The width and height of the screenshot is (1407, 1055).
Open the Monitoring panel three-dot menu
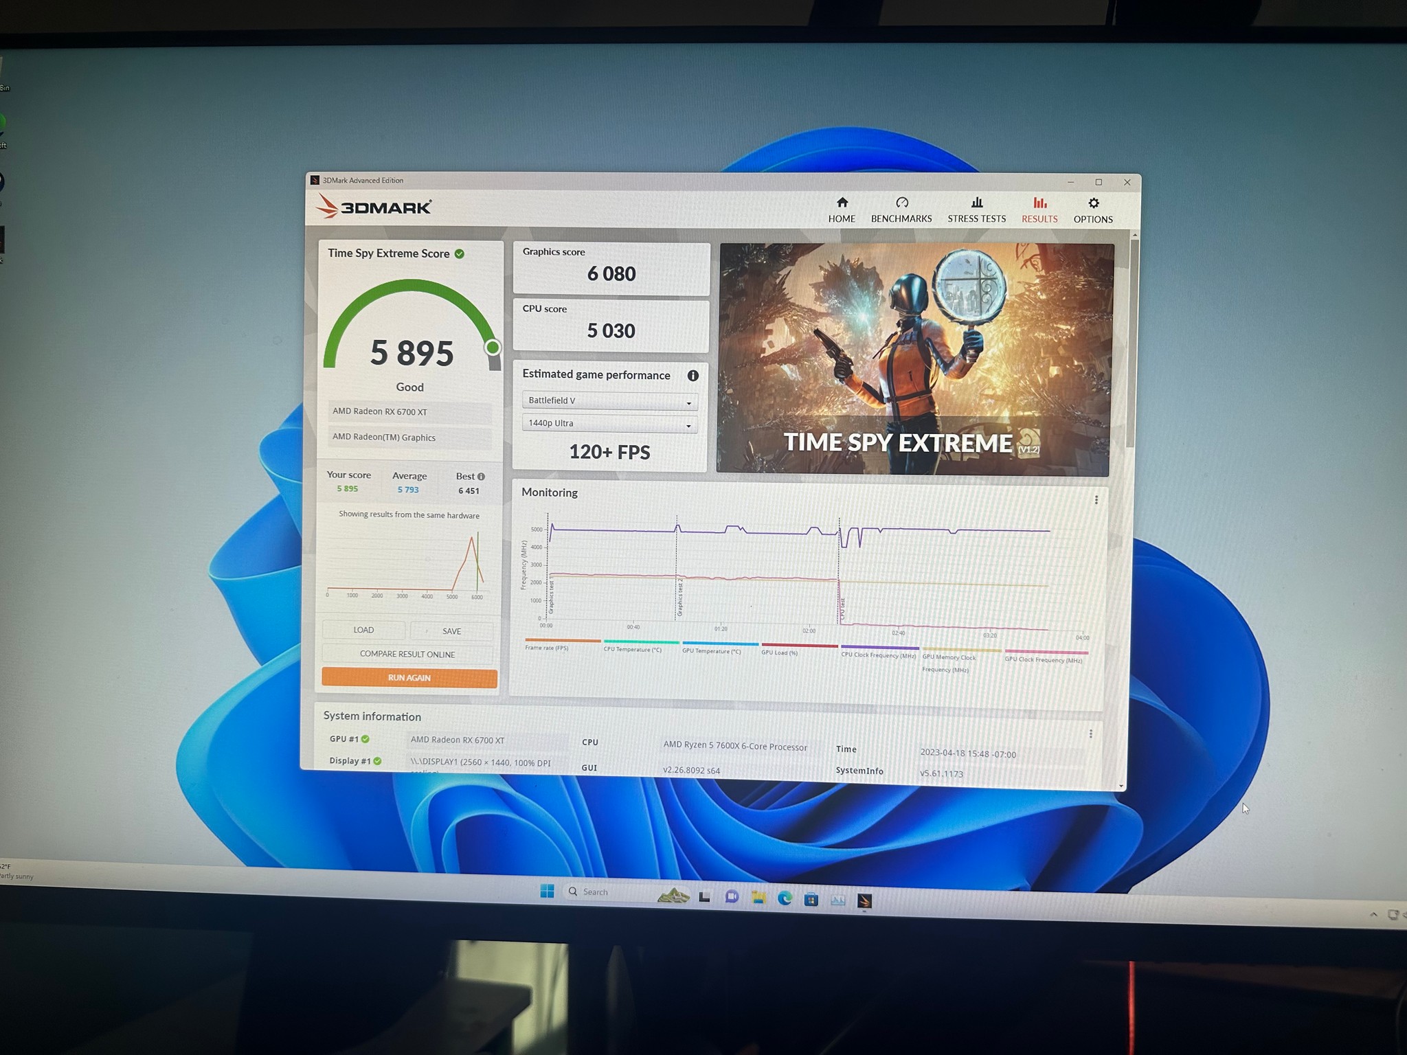point(1096,500)
